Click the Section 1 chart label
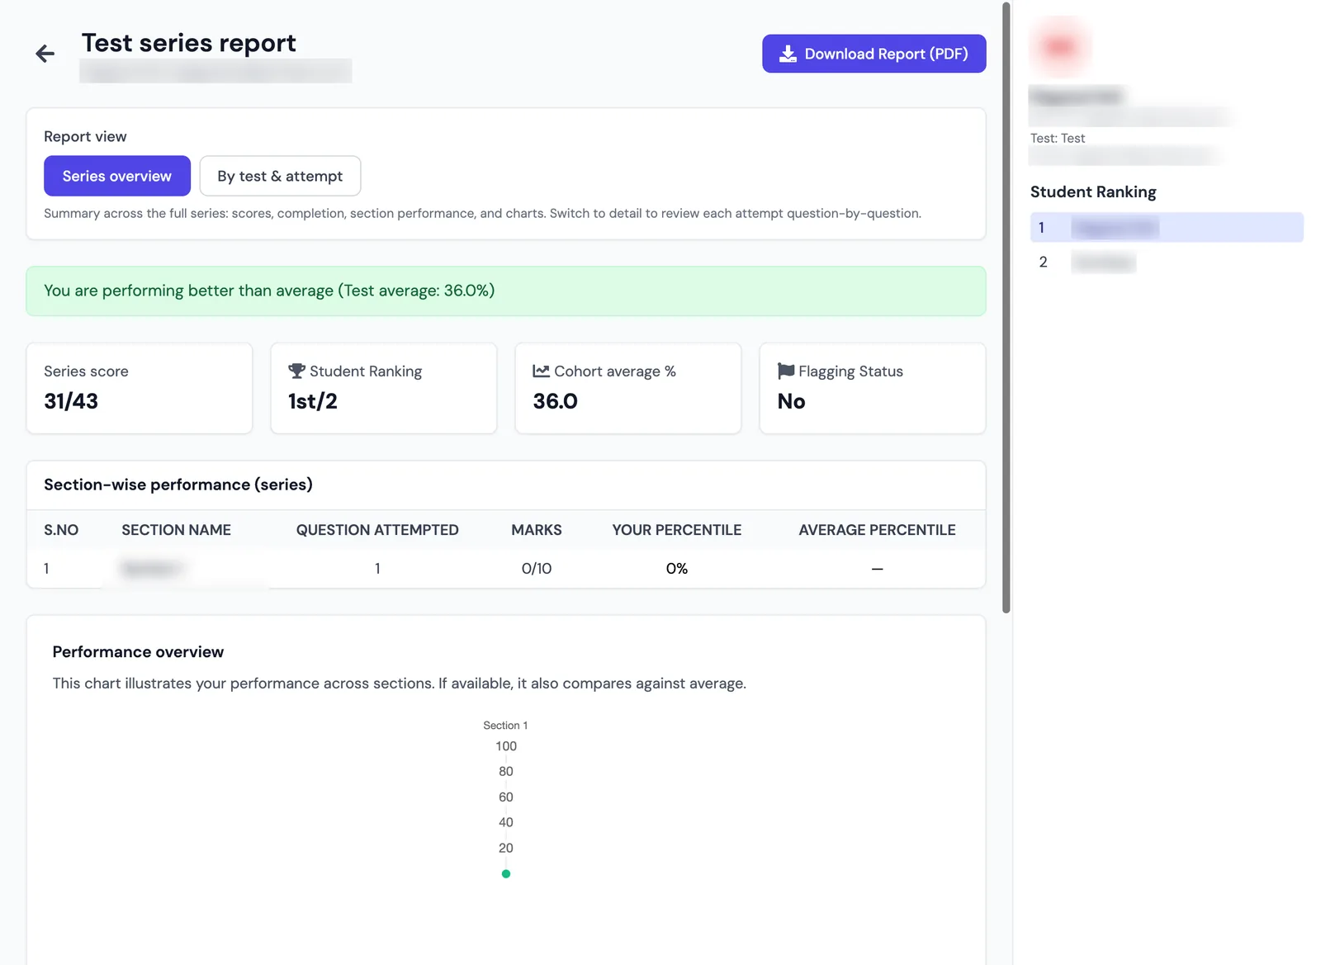Screen dimensions: 1321x965 point(505,726)
